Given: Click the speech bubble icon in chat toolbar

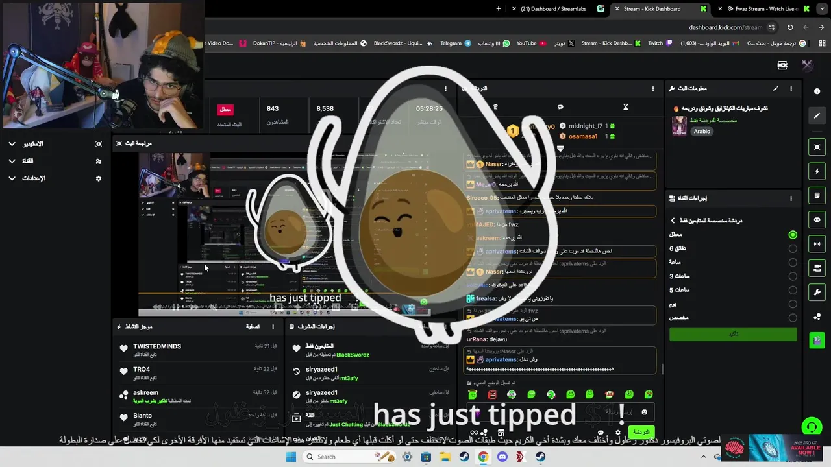Looking at the screenshot, I should 560,107.
